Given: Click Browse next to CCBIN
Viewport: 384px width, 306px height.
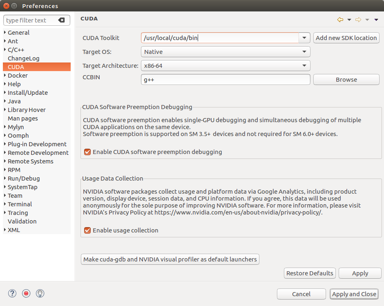Looking at the screenshot, I should (x=346, y=80).
